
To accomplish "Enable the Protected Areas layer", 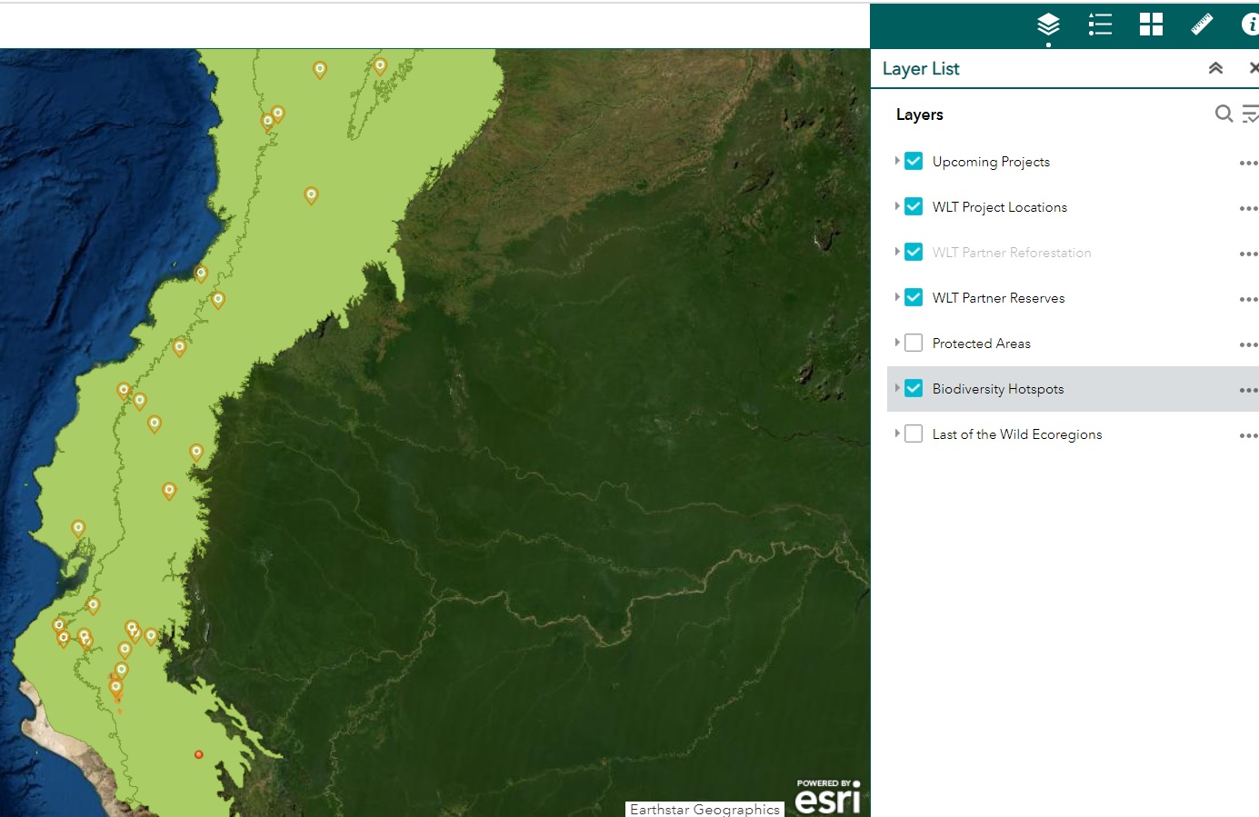I will (x=914, y=344).
